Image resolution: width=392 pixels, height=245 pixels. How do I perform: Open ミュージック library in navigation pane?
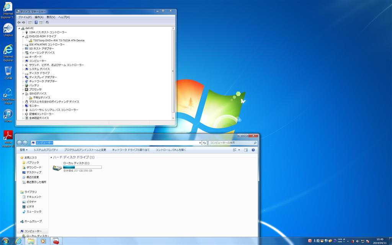(x=34, y=212)
